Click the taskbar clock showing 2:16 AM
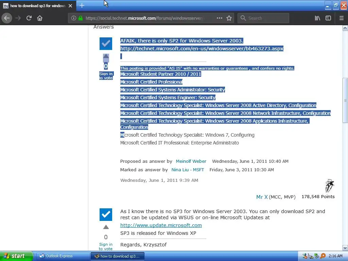 point(335,256)
